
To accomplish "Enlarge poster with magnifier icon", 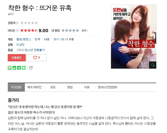I will 153,65.
